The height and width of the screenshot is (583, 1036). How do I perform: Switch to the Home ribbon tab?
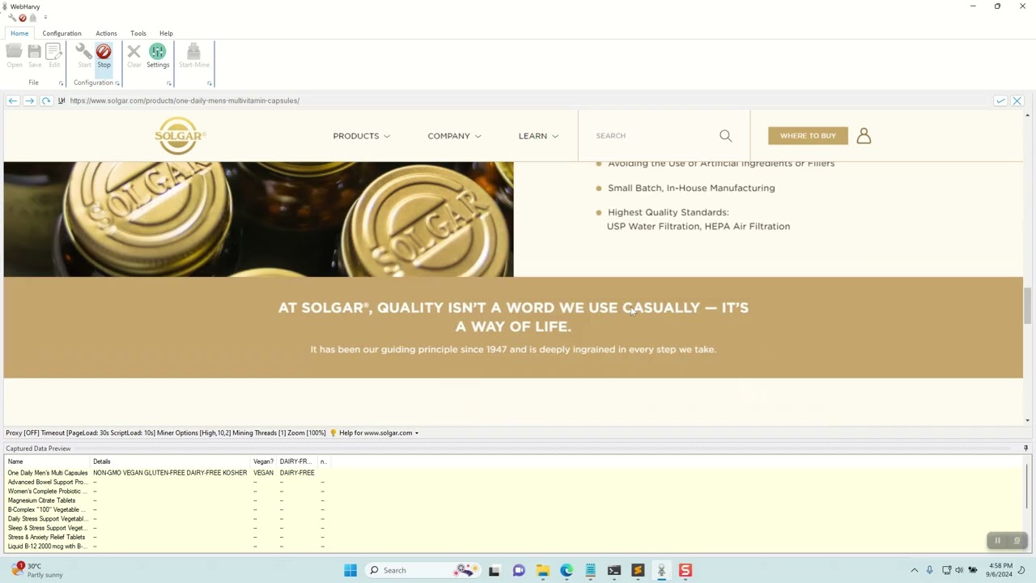coord(19,33)
